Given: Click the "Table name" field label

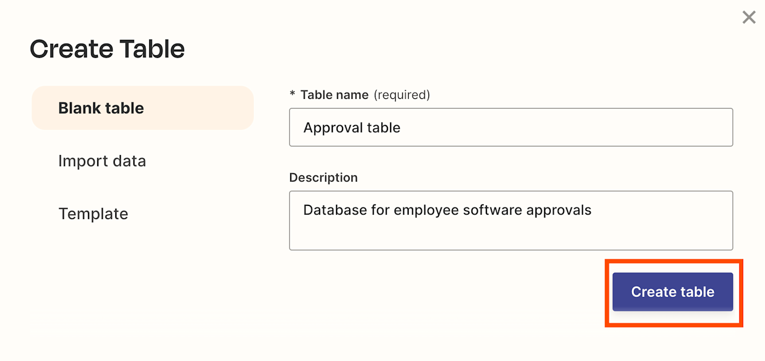Looking at the screenshot, I should click(334, 95).
